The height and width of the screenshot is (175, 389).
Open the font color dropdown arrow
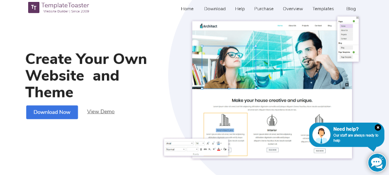[x=221, y=149]
